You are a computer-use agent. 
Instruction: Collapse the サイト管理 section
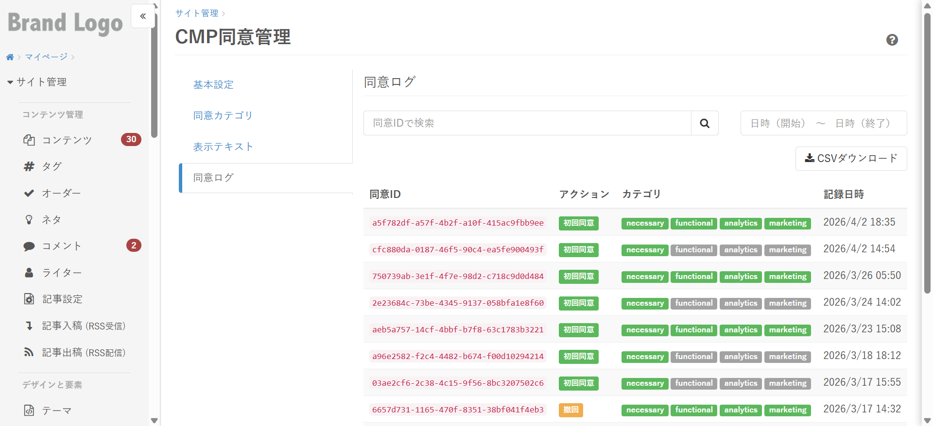click(x=37, y=82)
